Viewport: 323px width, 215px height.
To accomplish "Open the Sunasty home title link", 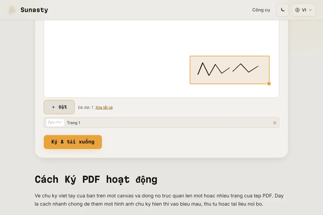I will [34, 10].
